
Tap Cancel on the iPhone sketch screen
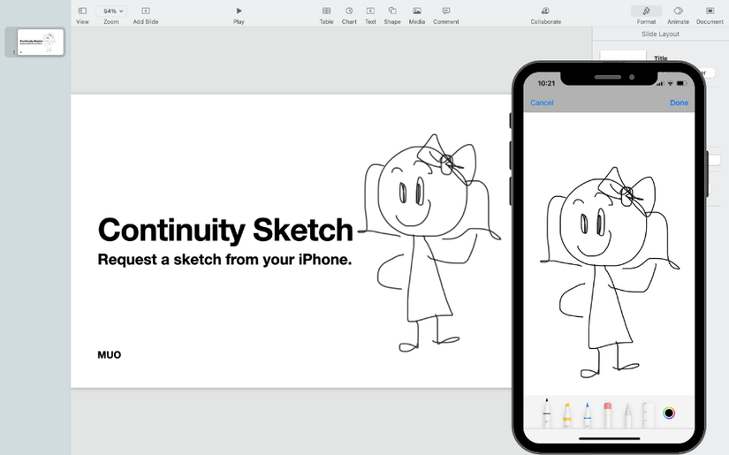542,102
